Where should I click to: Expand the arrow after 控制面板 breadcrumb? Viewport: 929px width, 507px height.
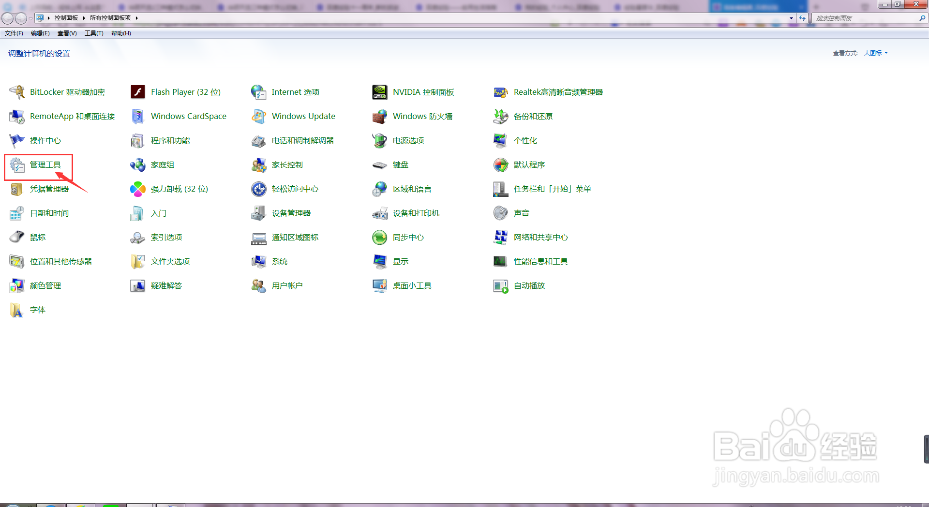[84, 18]
